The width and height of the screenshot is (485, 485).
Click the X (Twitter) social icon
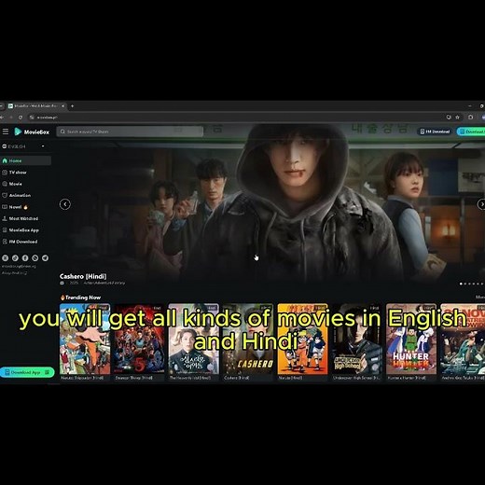tap(5, 258)
